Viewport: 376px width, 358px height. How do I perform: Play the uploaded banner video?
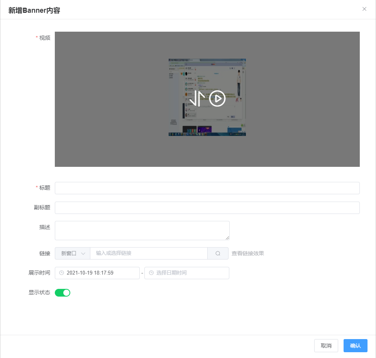pyautogui.click(x=217, y=98)
